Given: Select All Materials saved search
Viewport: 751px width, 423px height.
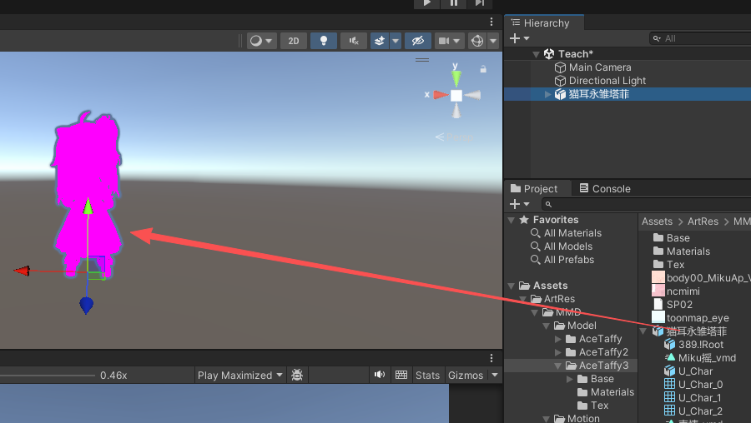Looking at the screenshot, I should [x=572, y=233].
